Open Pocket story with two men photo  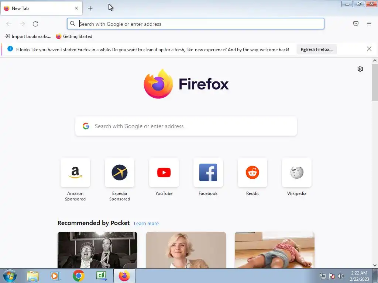pos(97,250)
